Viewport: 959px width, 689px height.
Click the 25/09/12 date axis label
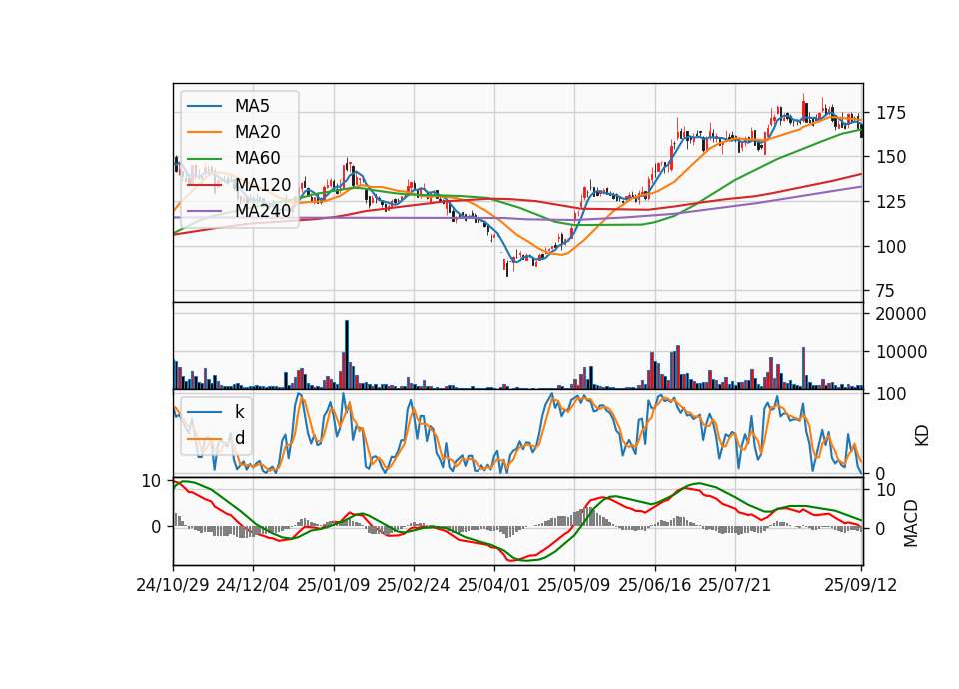[x=860, y=585]
